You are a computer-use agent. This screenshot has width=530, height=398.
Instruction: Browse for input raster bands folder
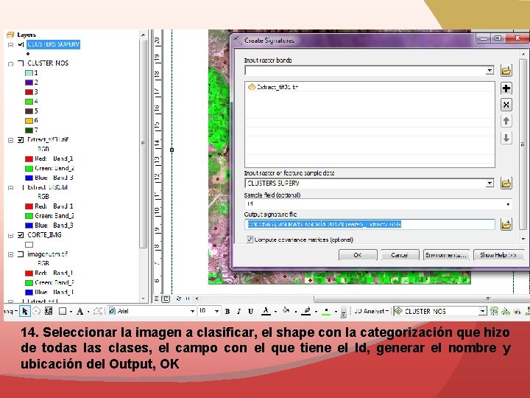(x=506, y=71)
